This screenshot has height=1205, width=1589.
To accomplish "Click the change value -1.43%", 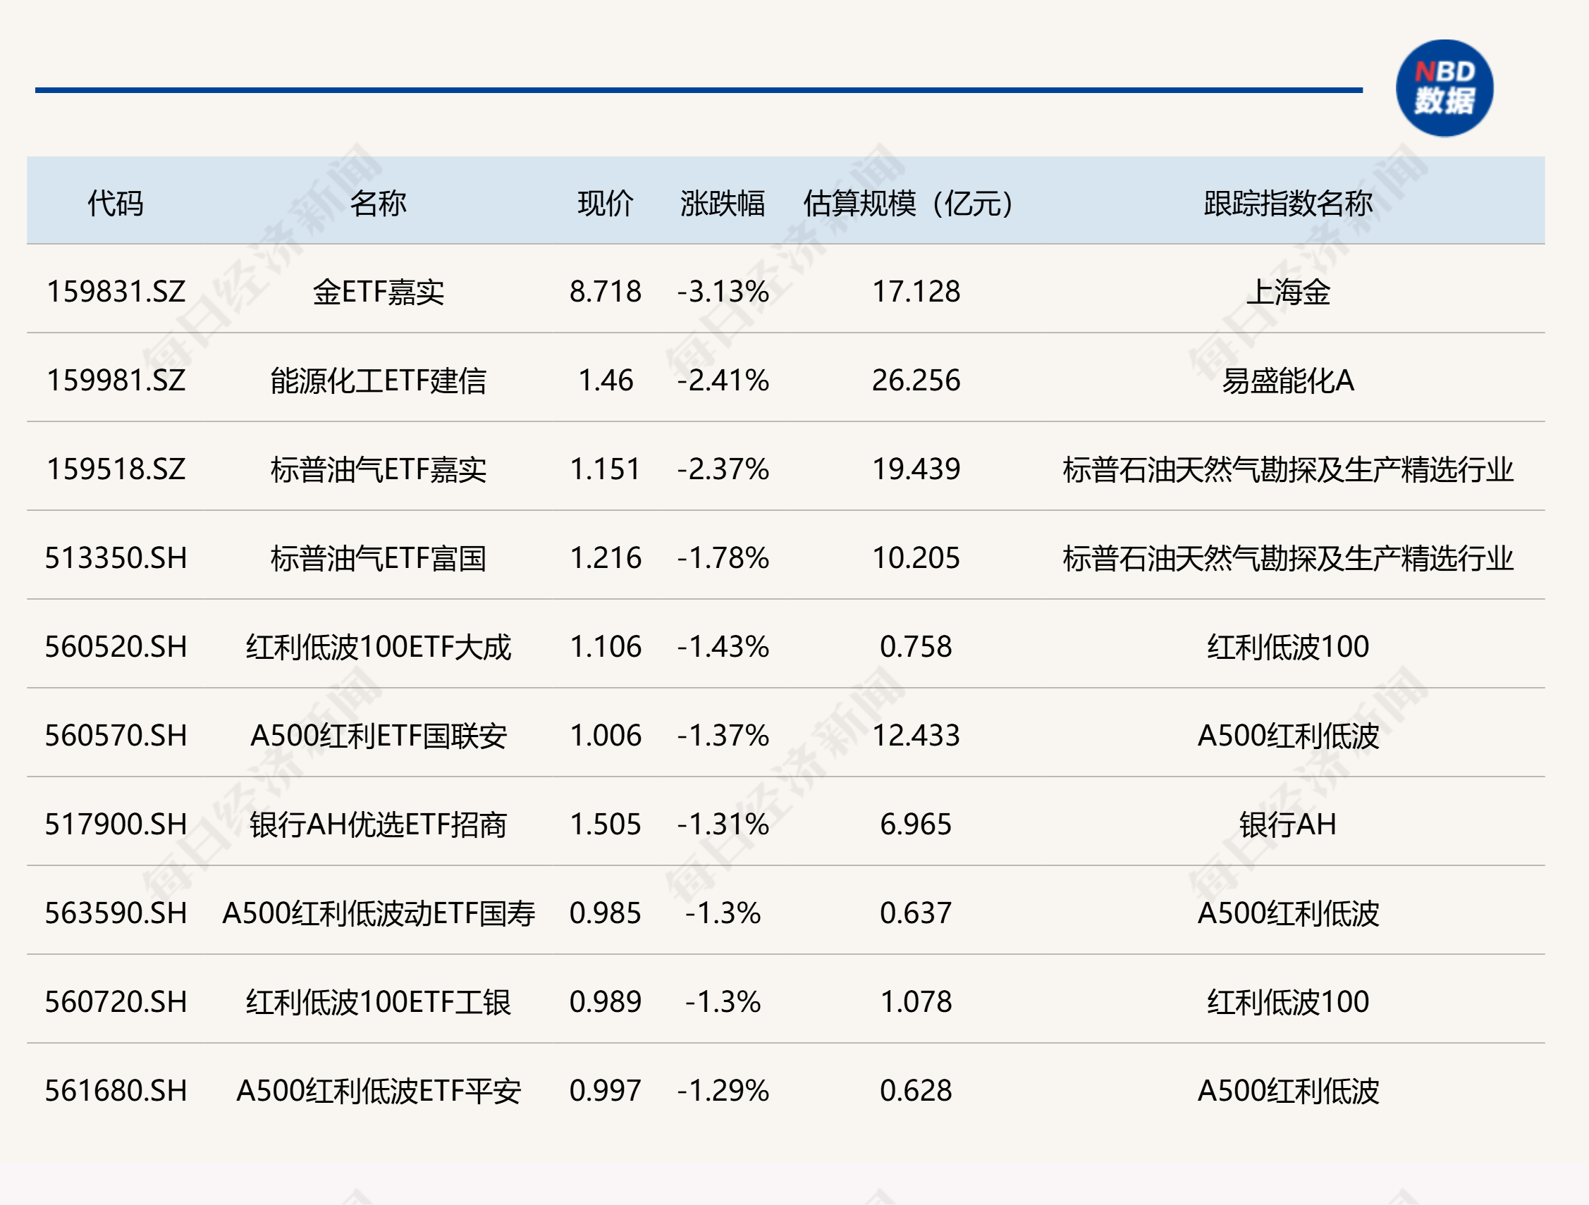I will pyautogui.click(x=723, y=647).
